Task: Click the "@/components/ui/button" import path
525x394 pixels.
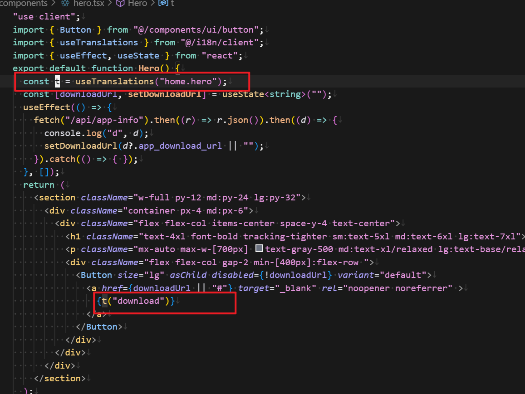Action: 198,29
